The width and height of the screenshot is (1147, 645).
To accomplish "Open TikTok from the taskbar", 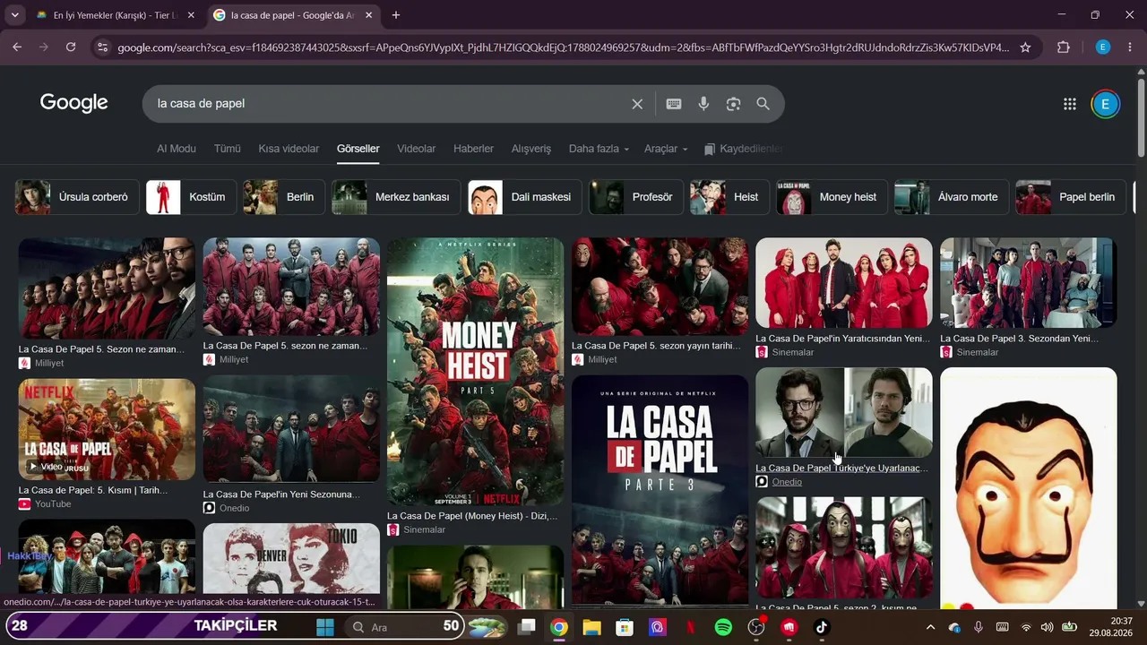I will [822, 627].
